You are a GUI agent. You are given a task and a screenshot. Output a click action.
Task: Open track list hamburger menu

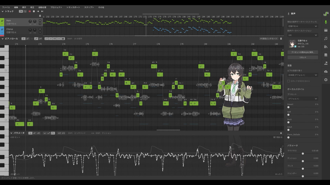pos(40,16)
